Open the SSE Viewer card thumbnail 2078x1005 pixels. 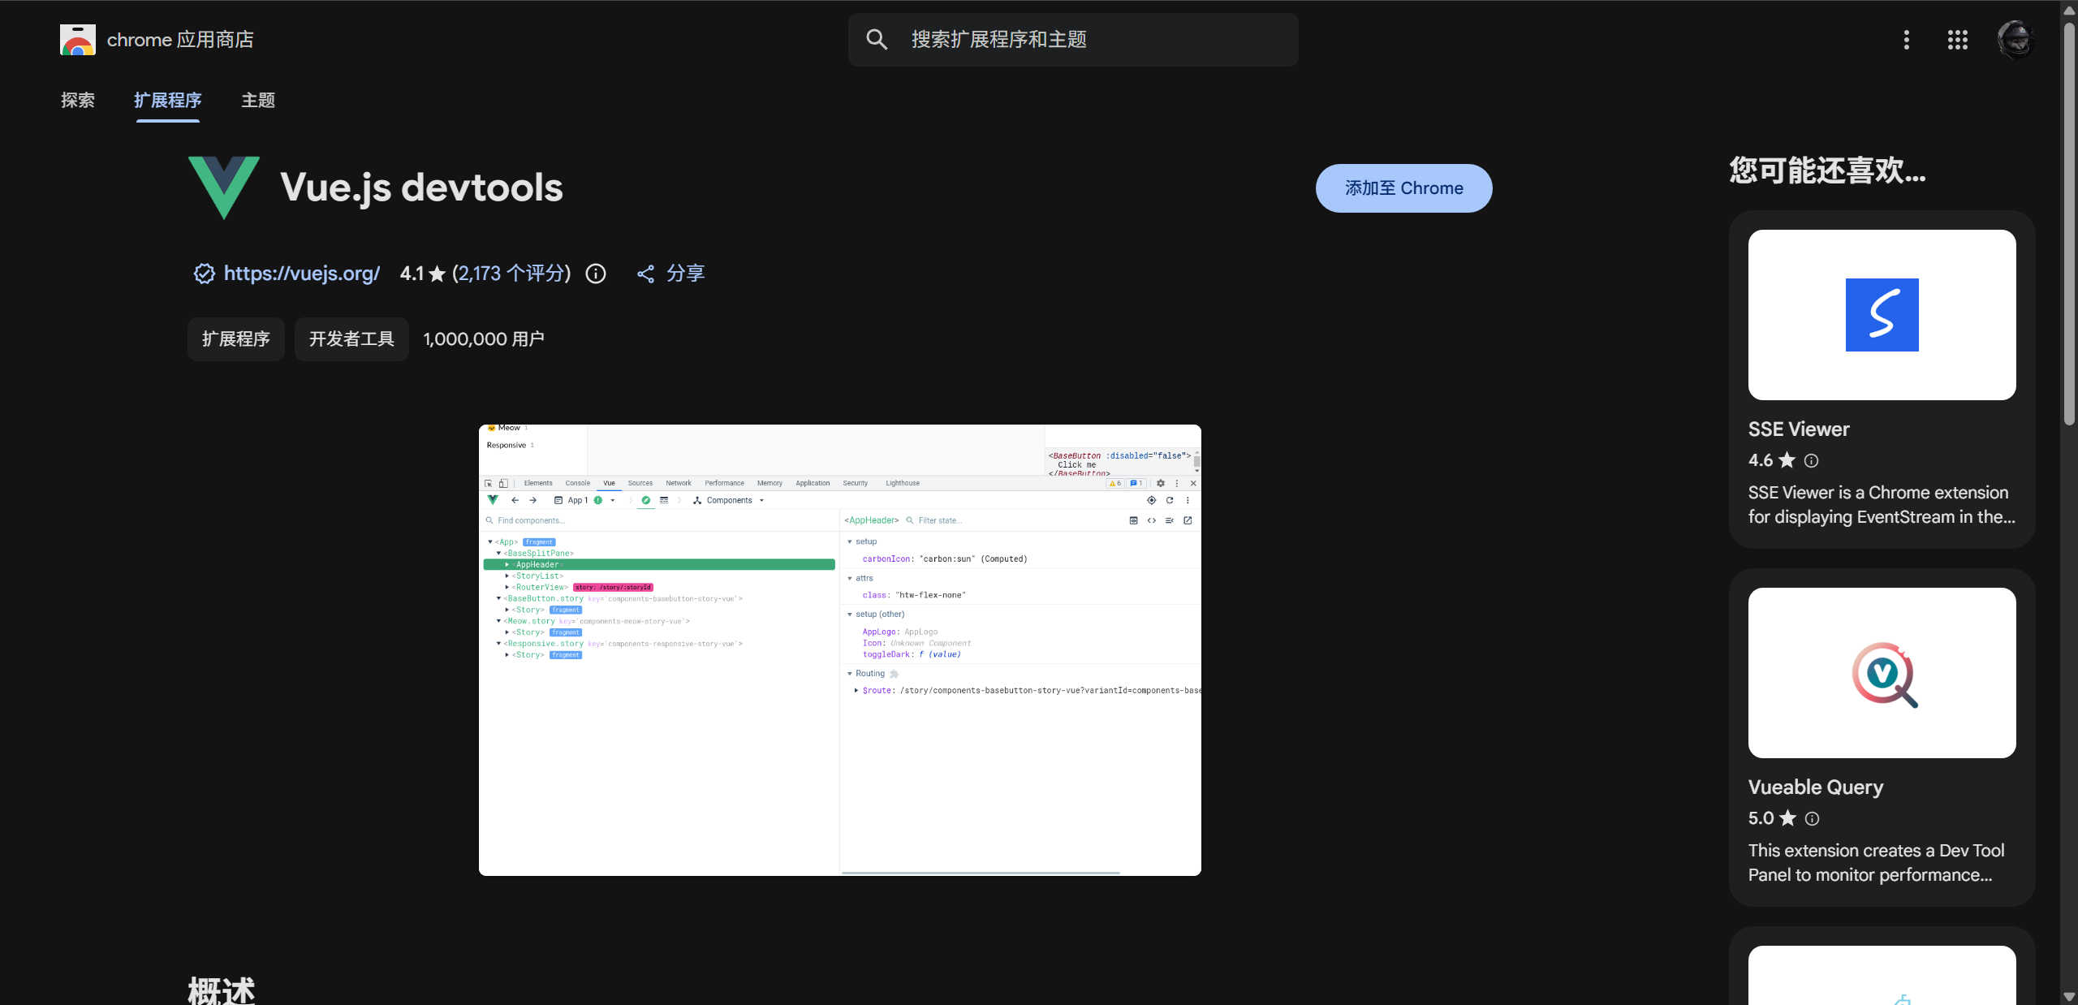(x=1882, y=315)
